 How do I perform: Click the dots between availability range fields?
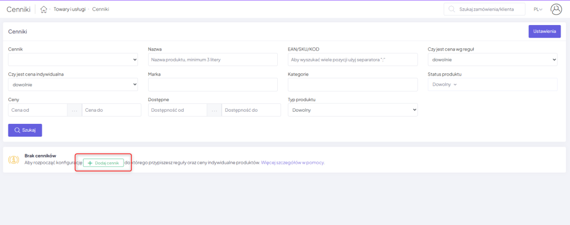tap(214, 110)
